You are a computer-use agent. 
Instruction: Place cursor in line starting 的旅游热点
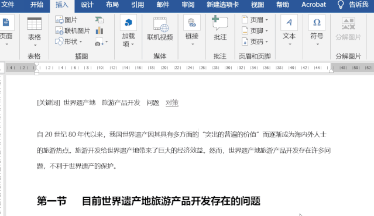coord(184,151)
